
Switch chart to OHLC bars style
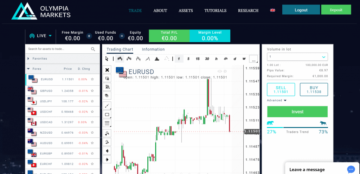[x=138, y=59]
